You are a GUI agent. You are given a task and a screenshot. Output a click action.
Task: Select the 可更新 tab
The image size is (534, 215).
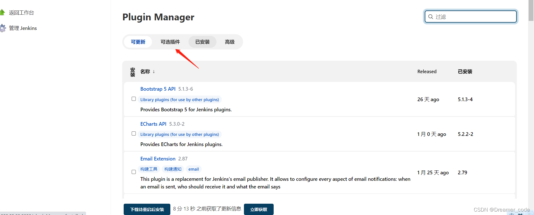tap(138, 42)
